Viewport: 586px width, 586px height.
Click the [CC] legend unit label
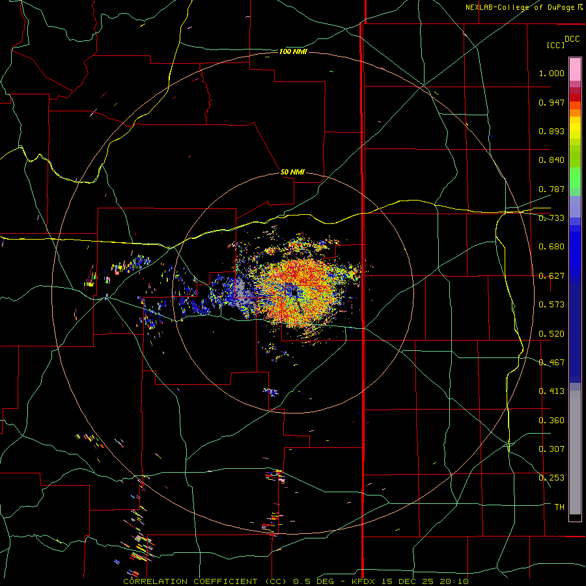555,45
